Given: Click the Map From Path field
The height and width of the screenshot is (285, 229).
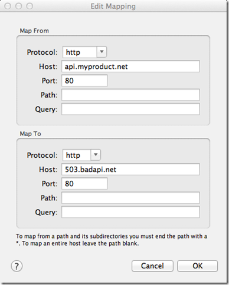Looking at the screenshot, I should point(130,95).
